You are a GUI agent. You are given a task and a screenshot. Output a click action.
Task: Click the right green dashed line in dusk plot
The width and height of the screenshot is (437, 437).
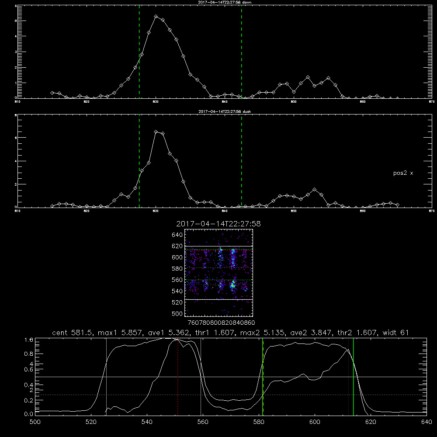(241, 161)
